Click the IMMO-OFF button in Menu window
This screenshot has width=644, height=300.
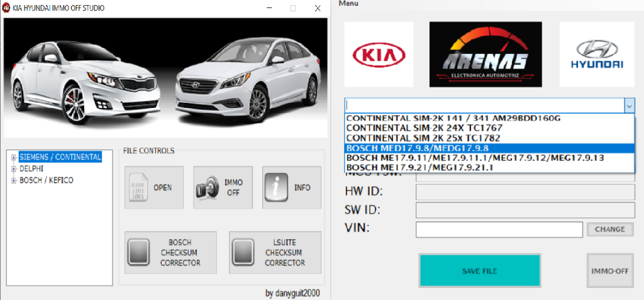point(610,271)
